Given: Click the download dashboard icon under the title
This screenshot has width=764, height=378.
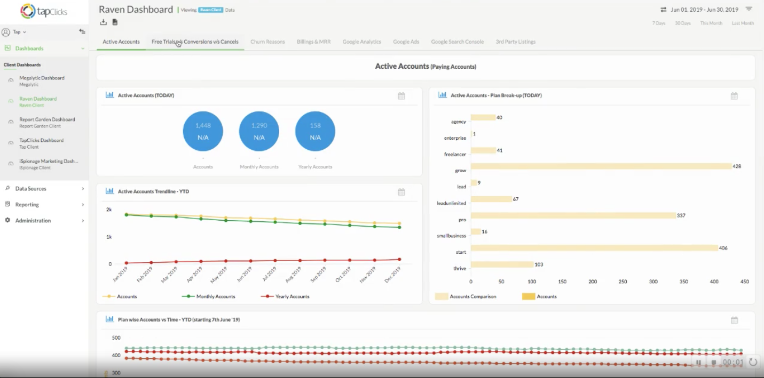Looking at the screenshot, I should point(104,22).
